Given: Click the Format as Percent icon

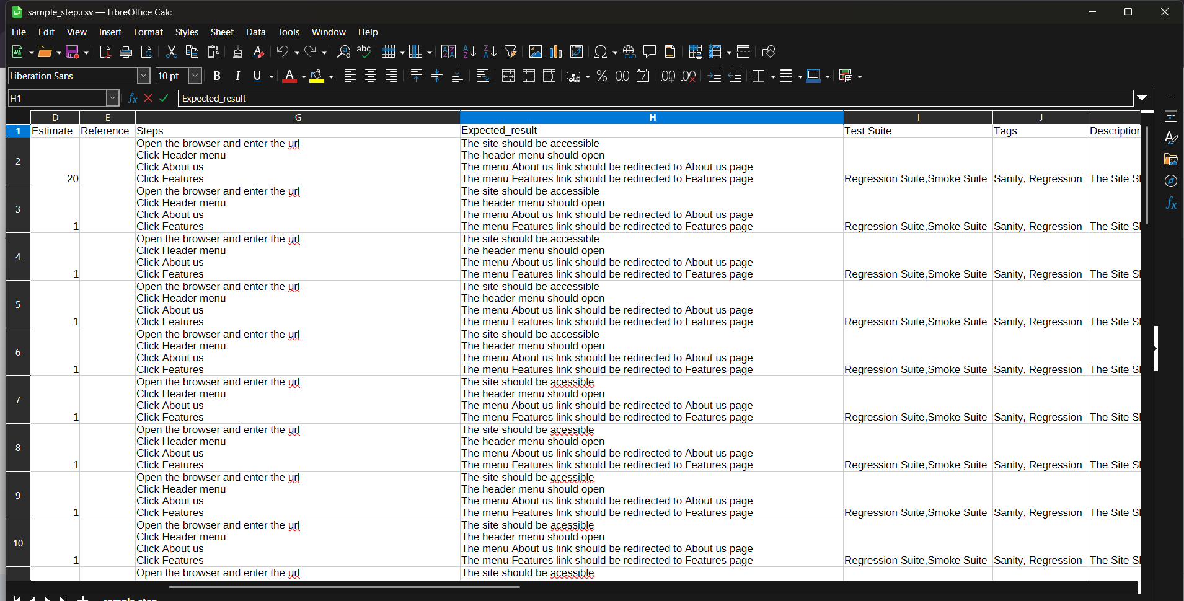Looking at the screenshot, I should 601,76.
